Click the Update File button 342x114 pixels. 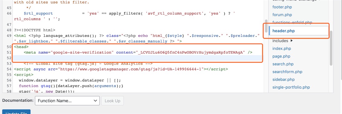[x=16, y=112]
